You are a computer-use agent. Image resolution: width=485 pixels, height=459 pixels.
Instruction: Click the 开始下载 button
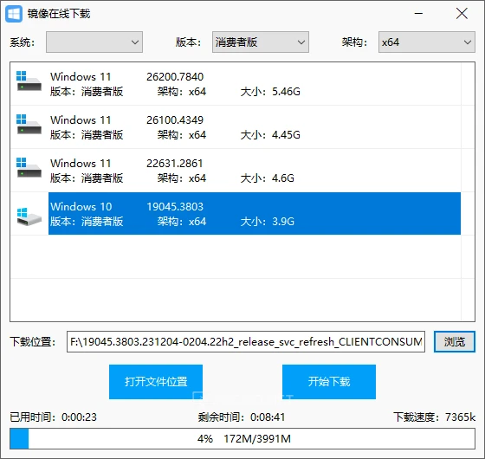[x=329, y=382]
